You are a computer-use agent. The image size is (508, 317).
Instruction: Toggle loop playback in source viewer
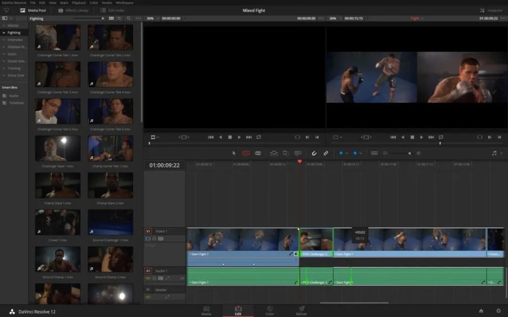point(259,137)
